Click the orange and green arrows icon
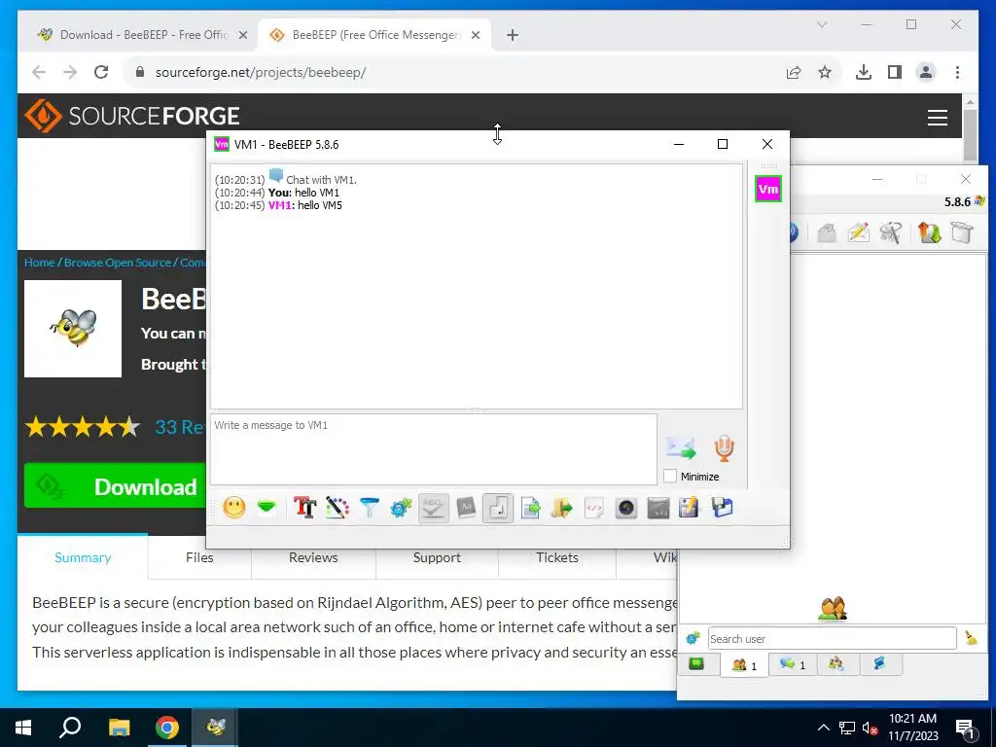 coord(929,232)
